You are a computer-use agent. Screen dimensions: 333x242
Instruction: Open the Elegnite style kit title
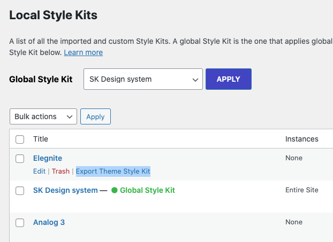pos(48,158)
